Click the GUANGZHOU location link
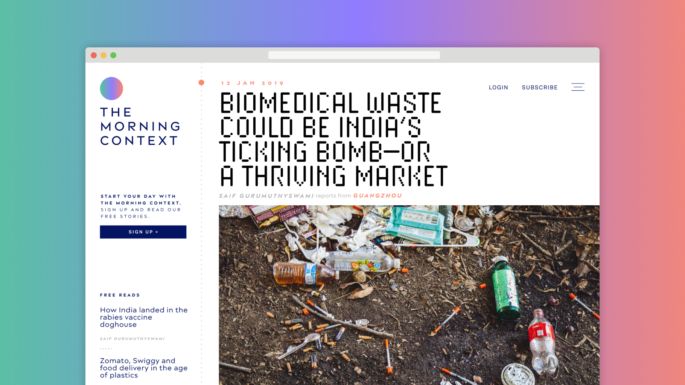Viewport: 685px width, 385px height. (x=378, y=196)
